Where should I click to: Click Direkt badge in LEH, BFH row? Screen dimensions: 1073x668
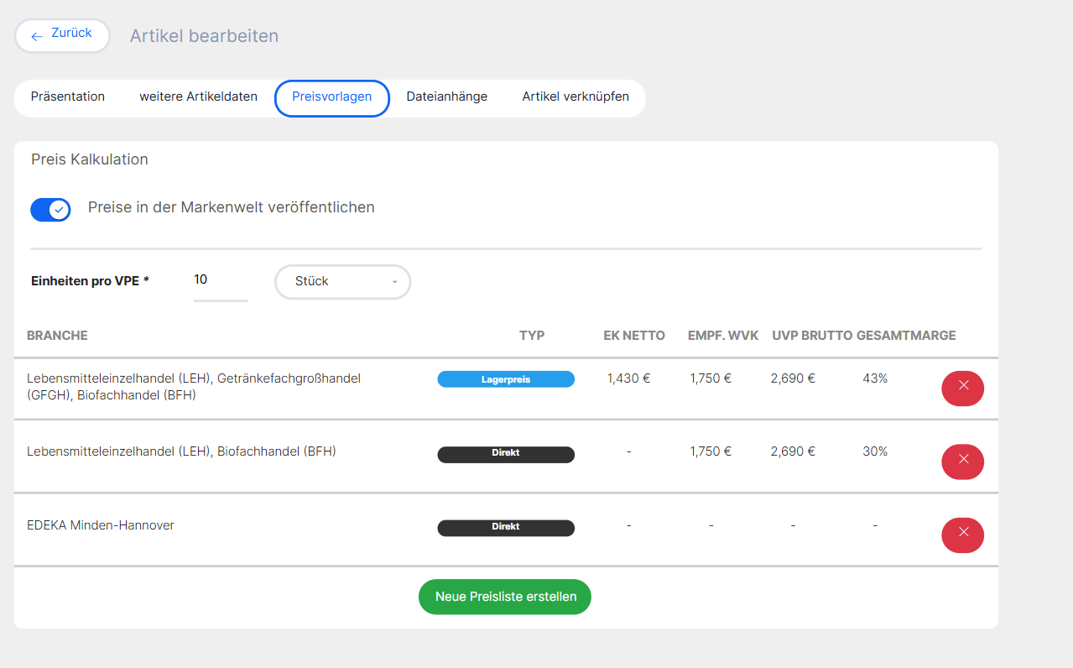[506, 454]
